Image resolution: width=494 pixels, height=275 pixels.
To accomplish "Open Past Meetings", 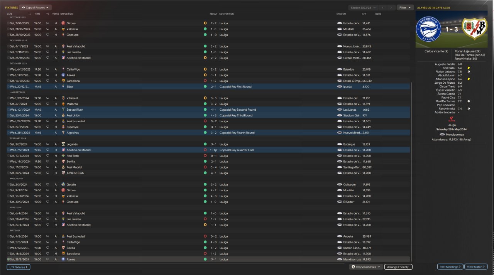I will 450,267.
